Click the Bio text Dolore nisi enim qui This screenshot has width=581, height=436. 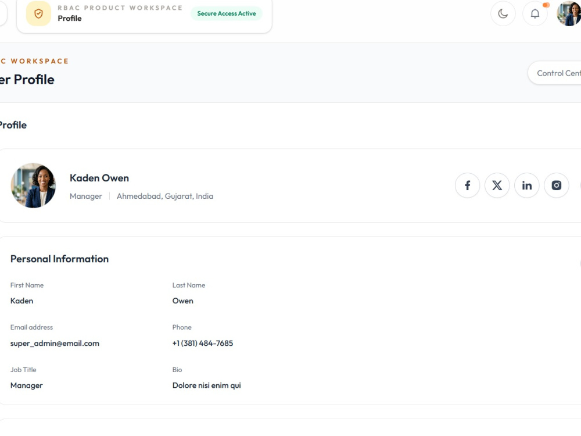pos(206,385)
